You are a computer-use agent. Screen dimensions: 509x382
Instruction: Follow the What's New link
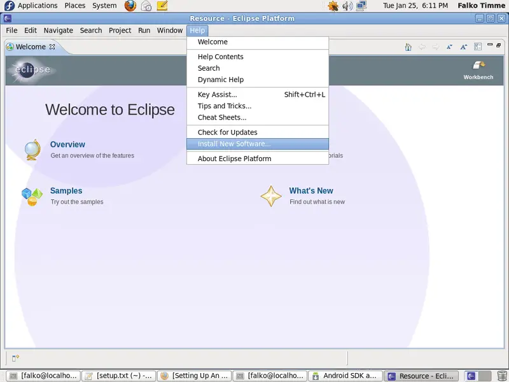pyautogui.click(x=311, y=190)
